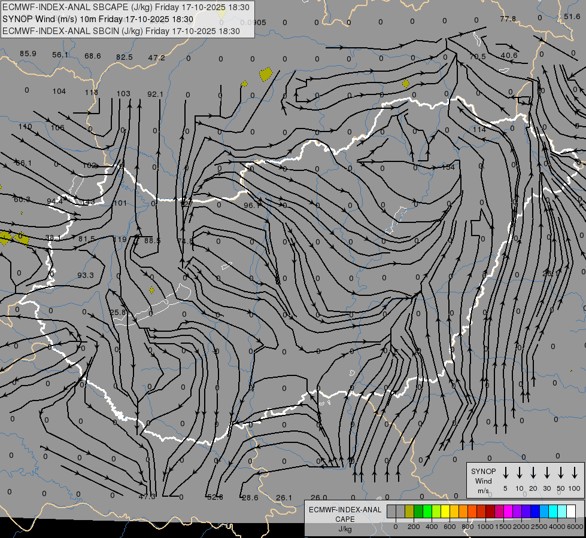
Task: Click the 1000 tick label on CAPE scale
Action: [x=485, y=527]
